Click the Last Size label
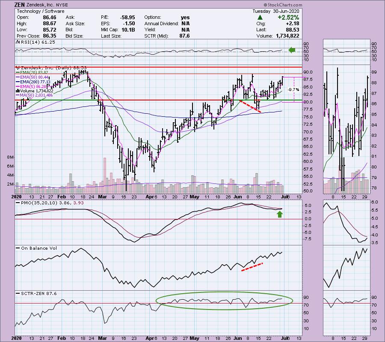385x342 pixels. 111,36
